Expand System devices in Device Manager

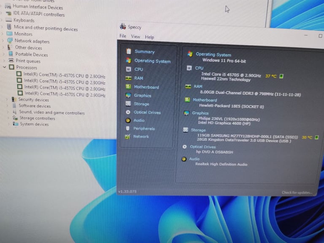coord(9,124)
